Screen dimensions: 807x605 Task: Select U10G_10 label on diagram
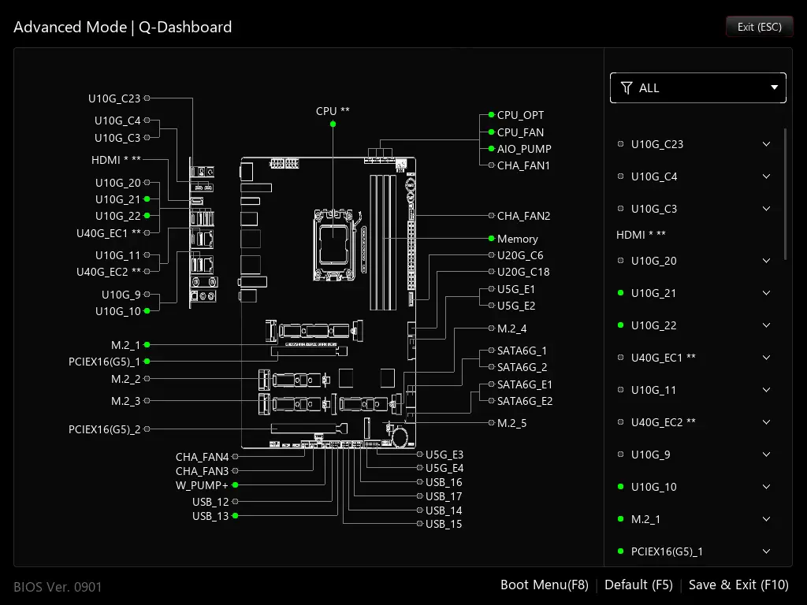pos(118,311)
